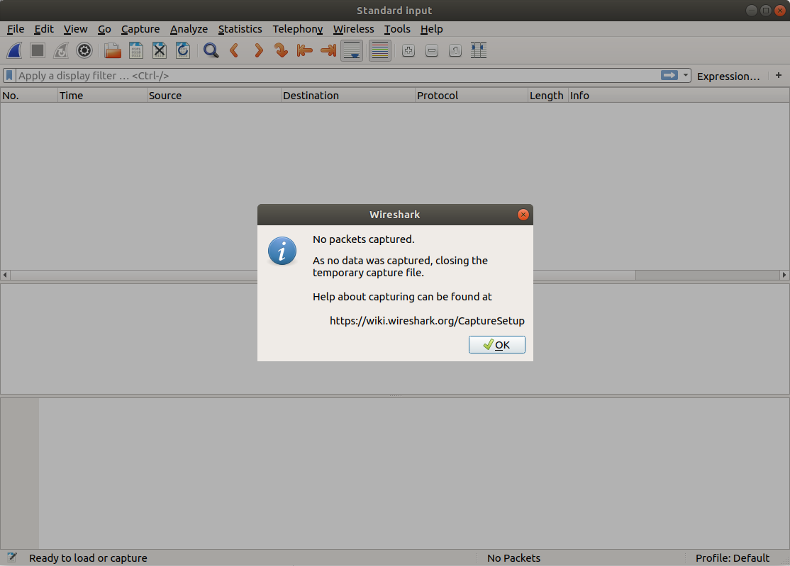Click OK in the Wireshark dialog
Image resolution: width=790 pixels, height=566 pixels.
coord(497,345)
